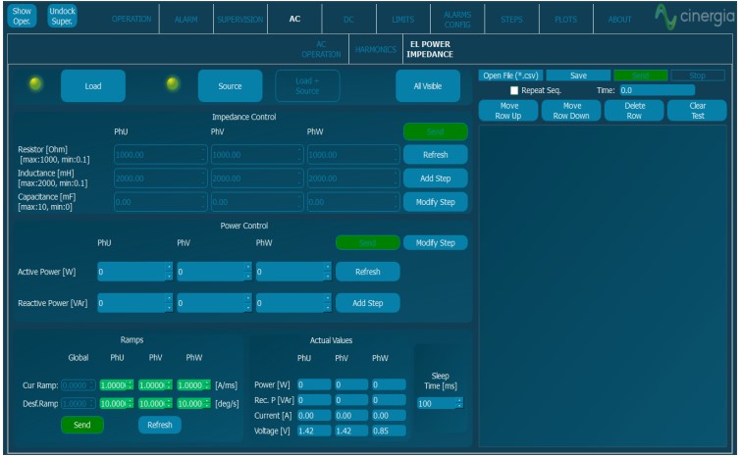Viewport: 742px width, 457px height.
Task: Switch to the HARMONICS sub-tab
Action: [374, 48]
